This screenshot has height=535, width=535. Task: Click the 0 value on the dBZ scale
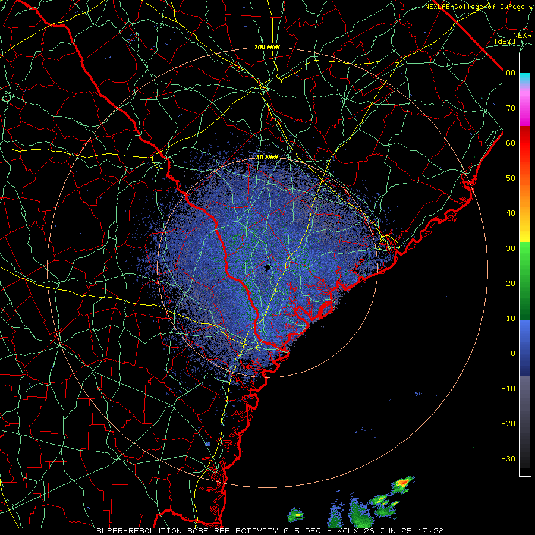coord(513,354)
